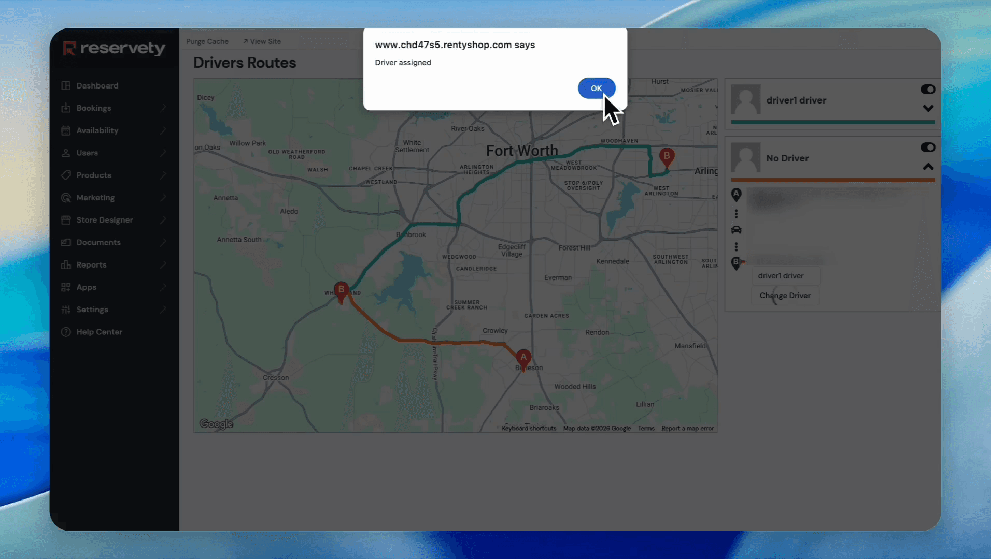Toggle the driver1 driver route switch
This screenshot has height=559, width=991.
pyautogui.click(x=928, y=90)
